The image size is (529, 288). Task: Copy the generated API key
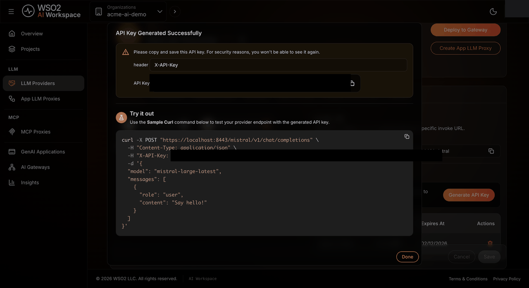click(353, 83)
